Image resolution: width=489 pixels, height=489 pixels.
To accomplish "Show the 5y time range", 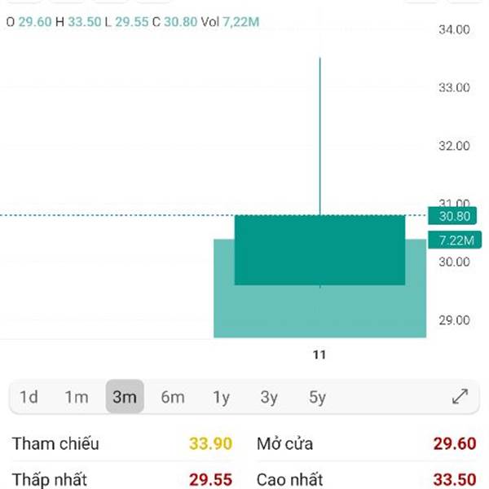I will pos(317,397).
